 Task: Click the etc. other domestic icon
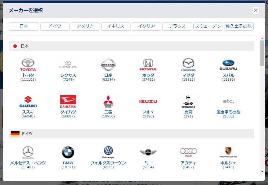point(228,101)
